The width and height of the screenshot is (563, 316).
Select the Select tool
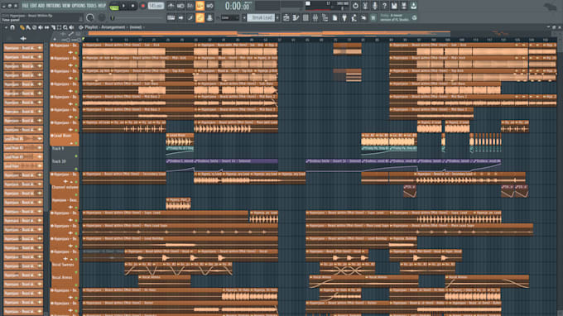[59, 27]
